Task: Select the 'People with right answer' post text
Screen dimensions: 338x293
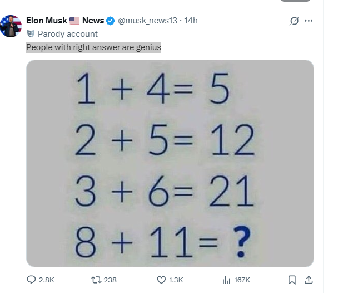Action: click(93, 47)
